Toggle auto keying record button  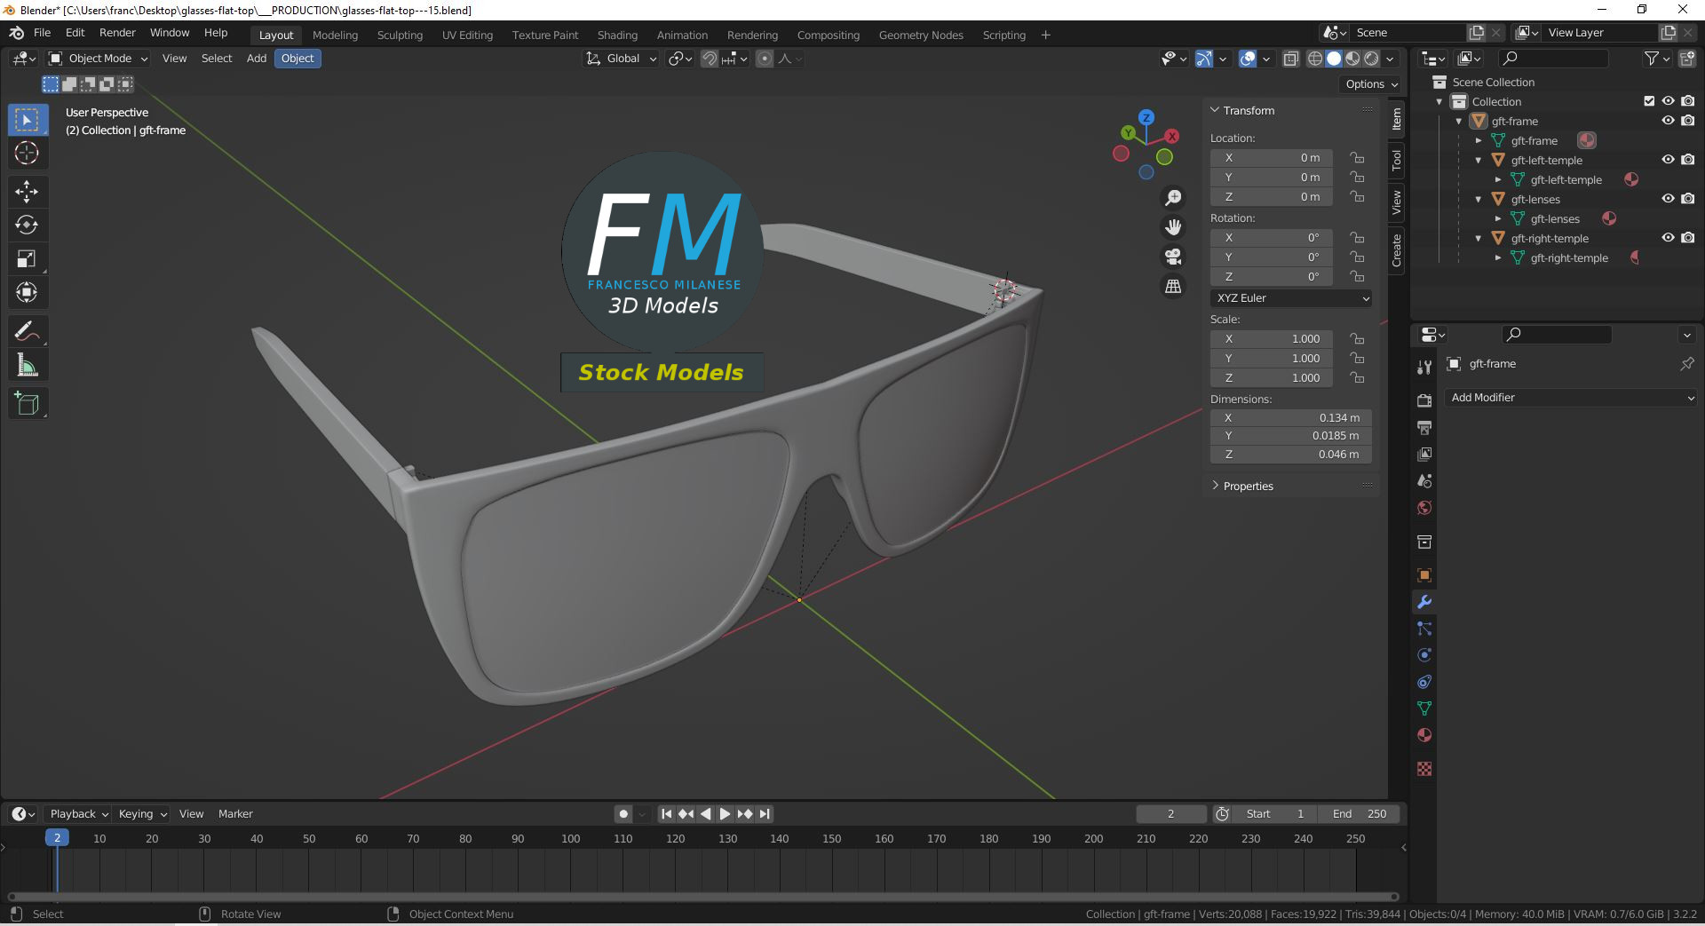623,814
